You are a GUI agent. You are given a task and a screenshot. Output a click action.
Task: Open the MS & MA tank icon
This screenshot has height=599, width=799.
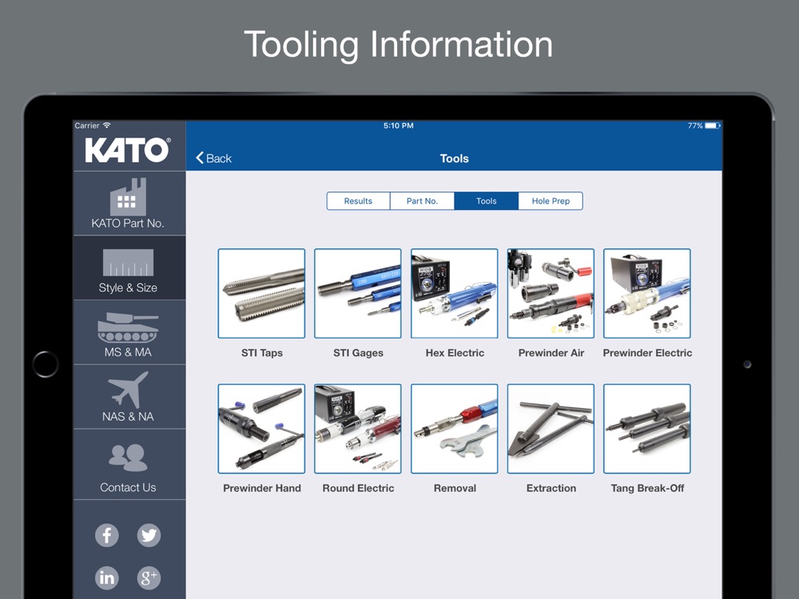(128, 327)
